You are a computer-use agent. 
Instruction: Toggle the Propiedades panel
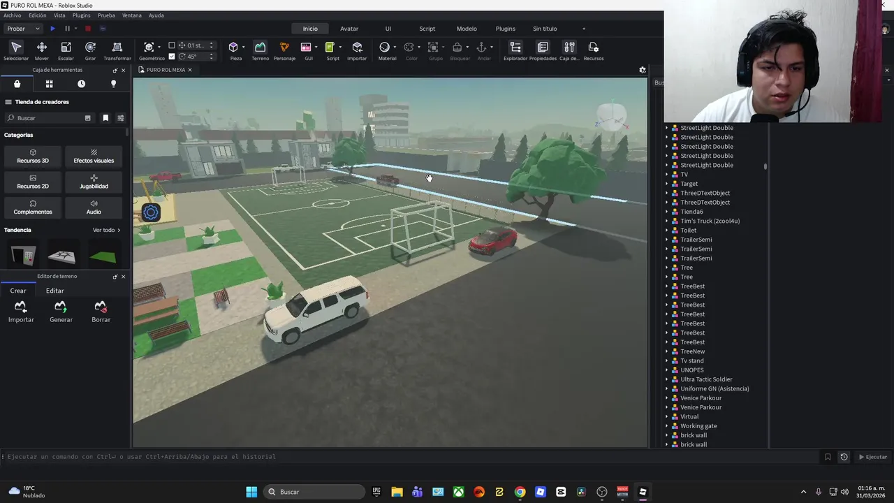pos(543,50)
